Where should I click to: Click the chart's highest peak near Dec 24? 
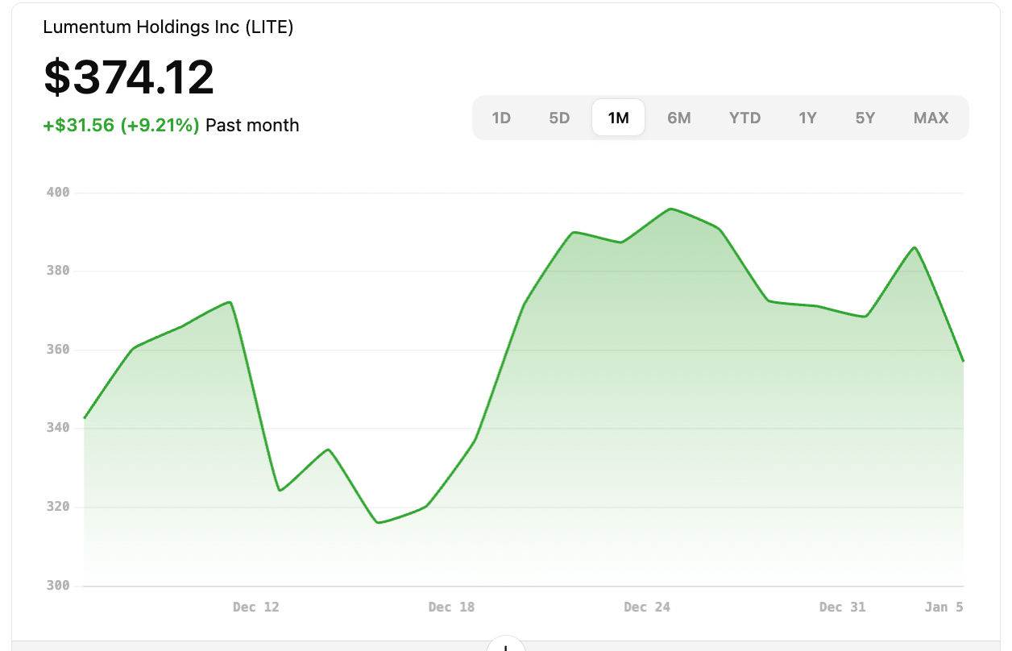pos(670,209)
